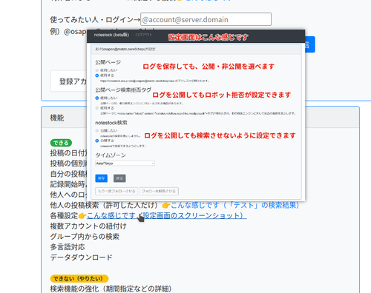Click the pointing-hand emoji after 各種設定
Image resolution: width=371 pixels, height=293 pixels.
[82, 216]
